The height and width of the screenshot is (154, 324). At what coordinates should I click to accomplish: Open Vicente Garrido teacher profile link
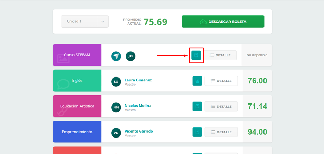click(x=139, y=131)
